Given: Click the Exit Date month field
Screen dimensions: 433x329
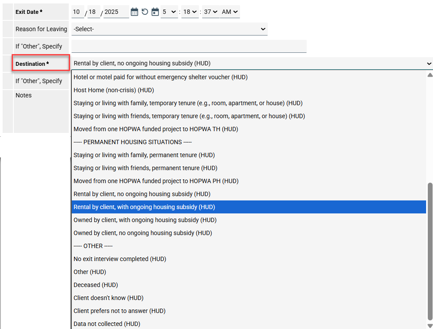Looking at the screenshot, I should point(77,12).
